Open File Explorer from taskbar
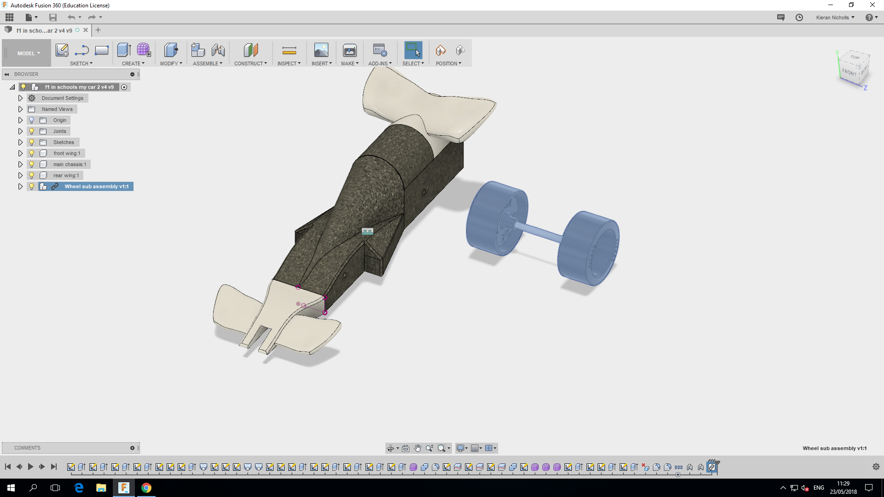The height and width of the screenshot is (497, 884). [x=101, y=488]
